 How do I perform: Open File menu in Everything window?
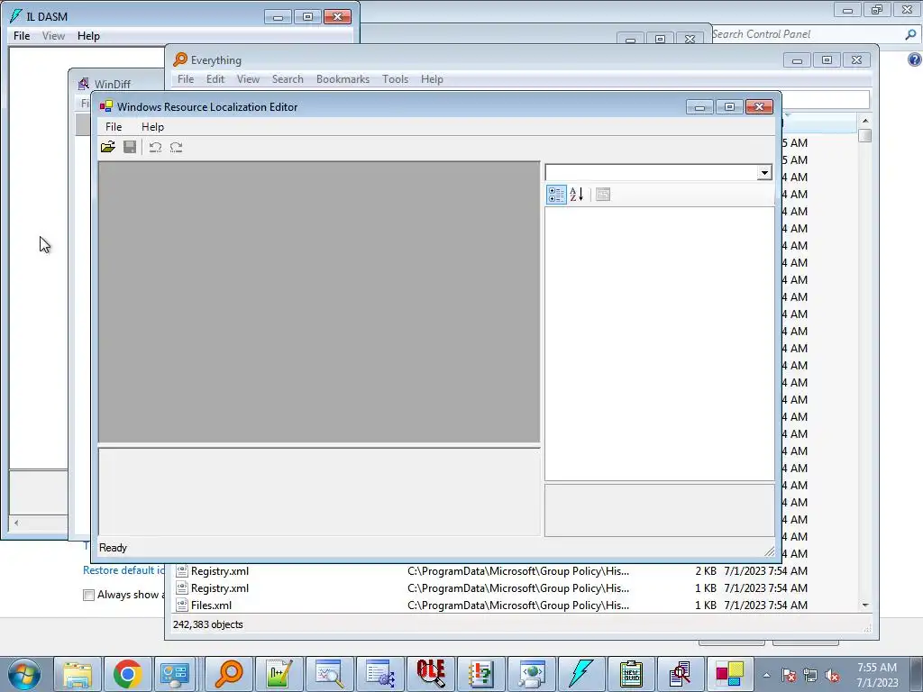(186, 79)
